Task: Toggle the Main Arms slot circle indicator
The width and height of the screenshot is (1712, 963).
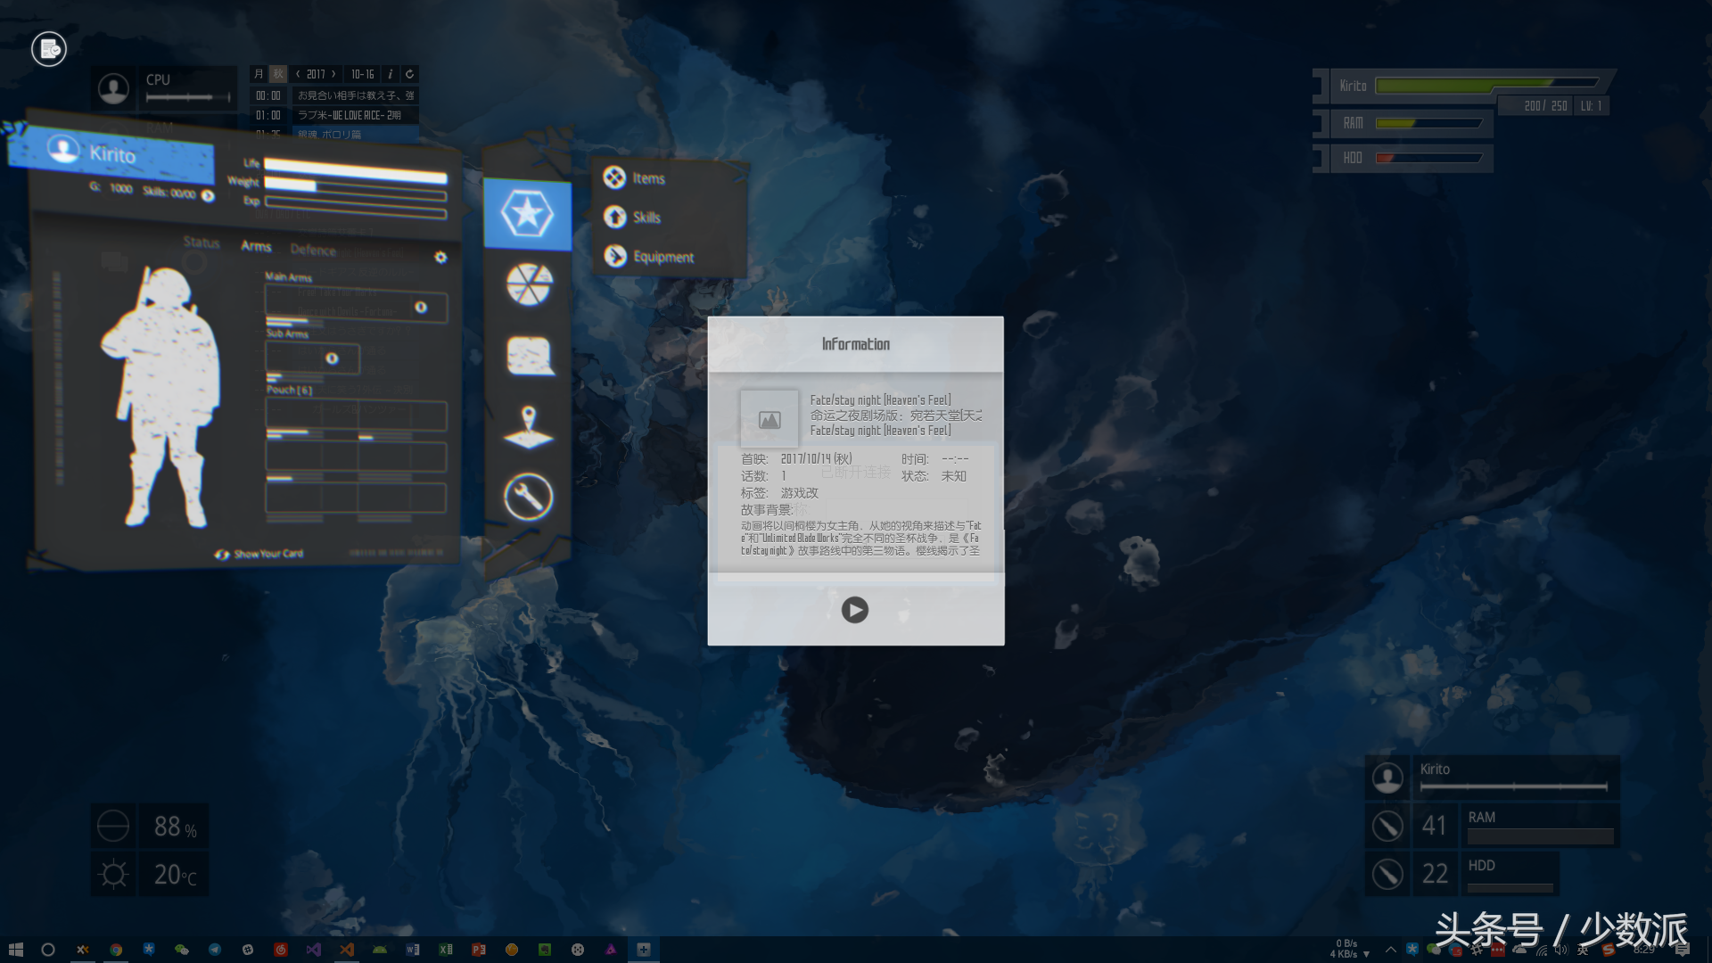Action: click(420, 308)
